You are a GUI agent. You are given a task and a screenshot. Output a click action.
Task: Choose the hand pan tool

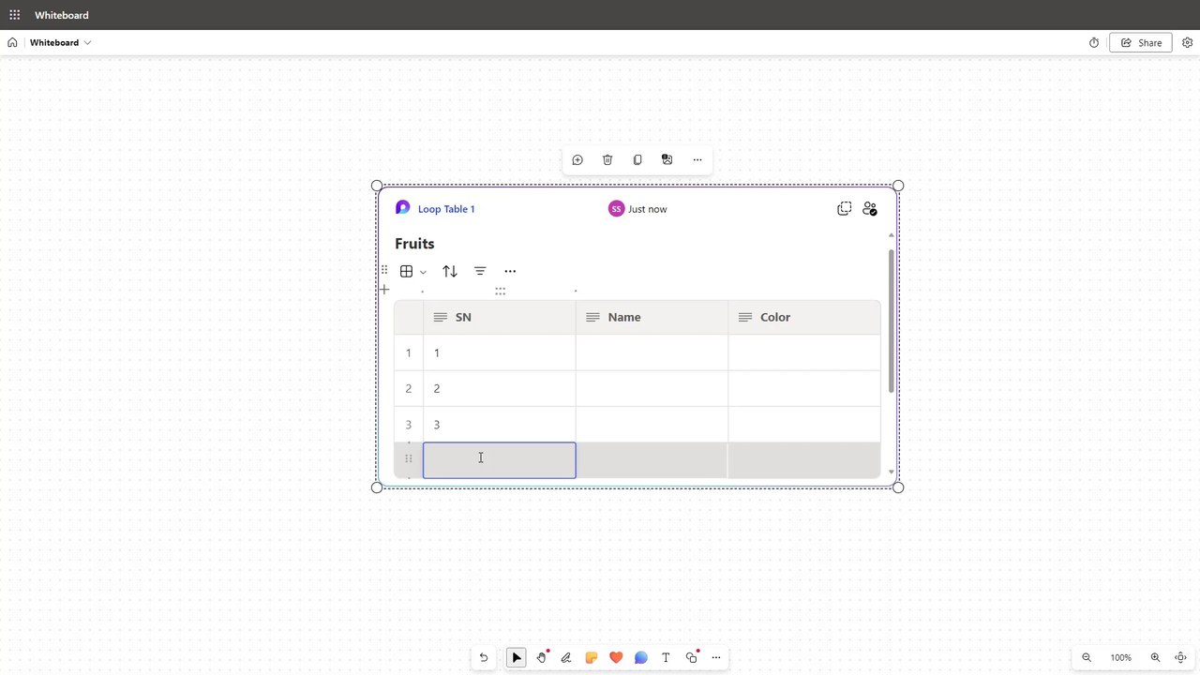tap(541, 658)
